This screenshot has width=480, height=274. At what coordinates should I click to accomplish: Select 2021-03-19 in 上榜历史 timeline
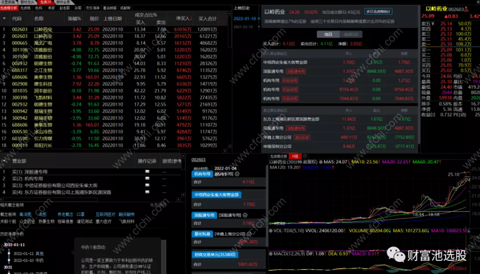[243, 27]
